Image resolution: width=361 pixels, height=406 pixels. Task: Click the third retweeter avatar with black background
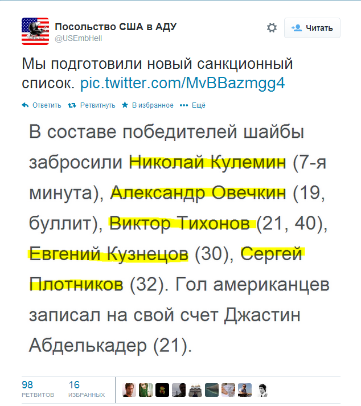(162, 389)
